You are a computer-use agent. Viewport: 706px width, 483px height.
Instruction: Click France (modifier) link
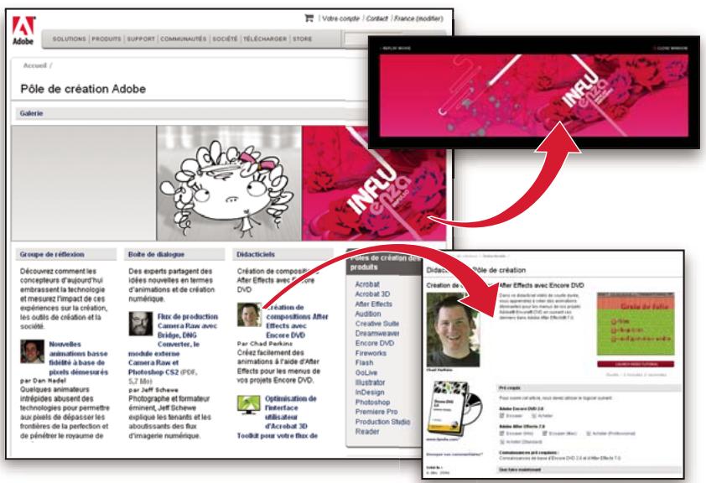(x=418, y=18)
